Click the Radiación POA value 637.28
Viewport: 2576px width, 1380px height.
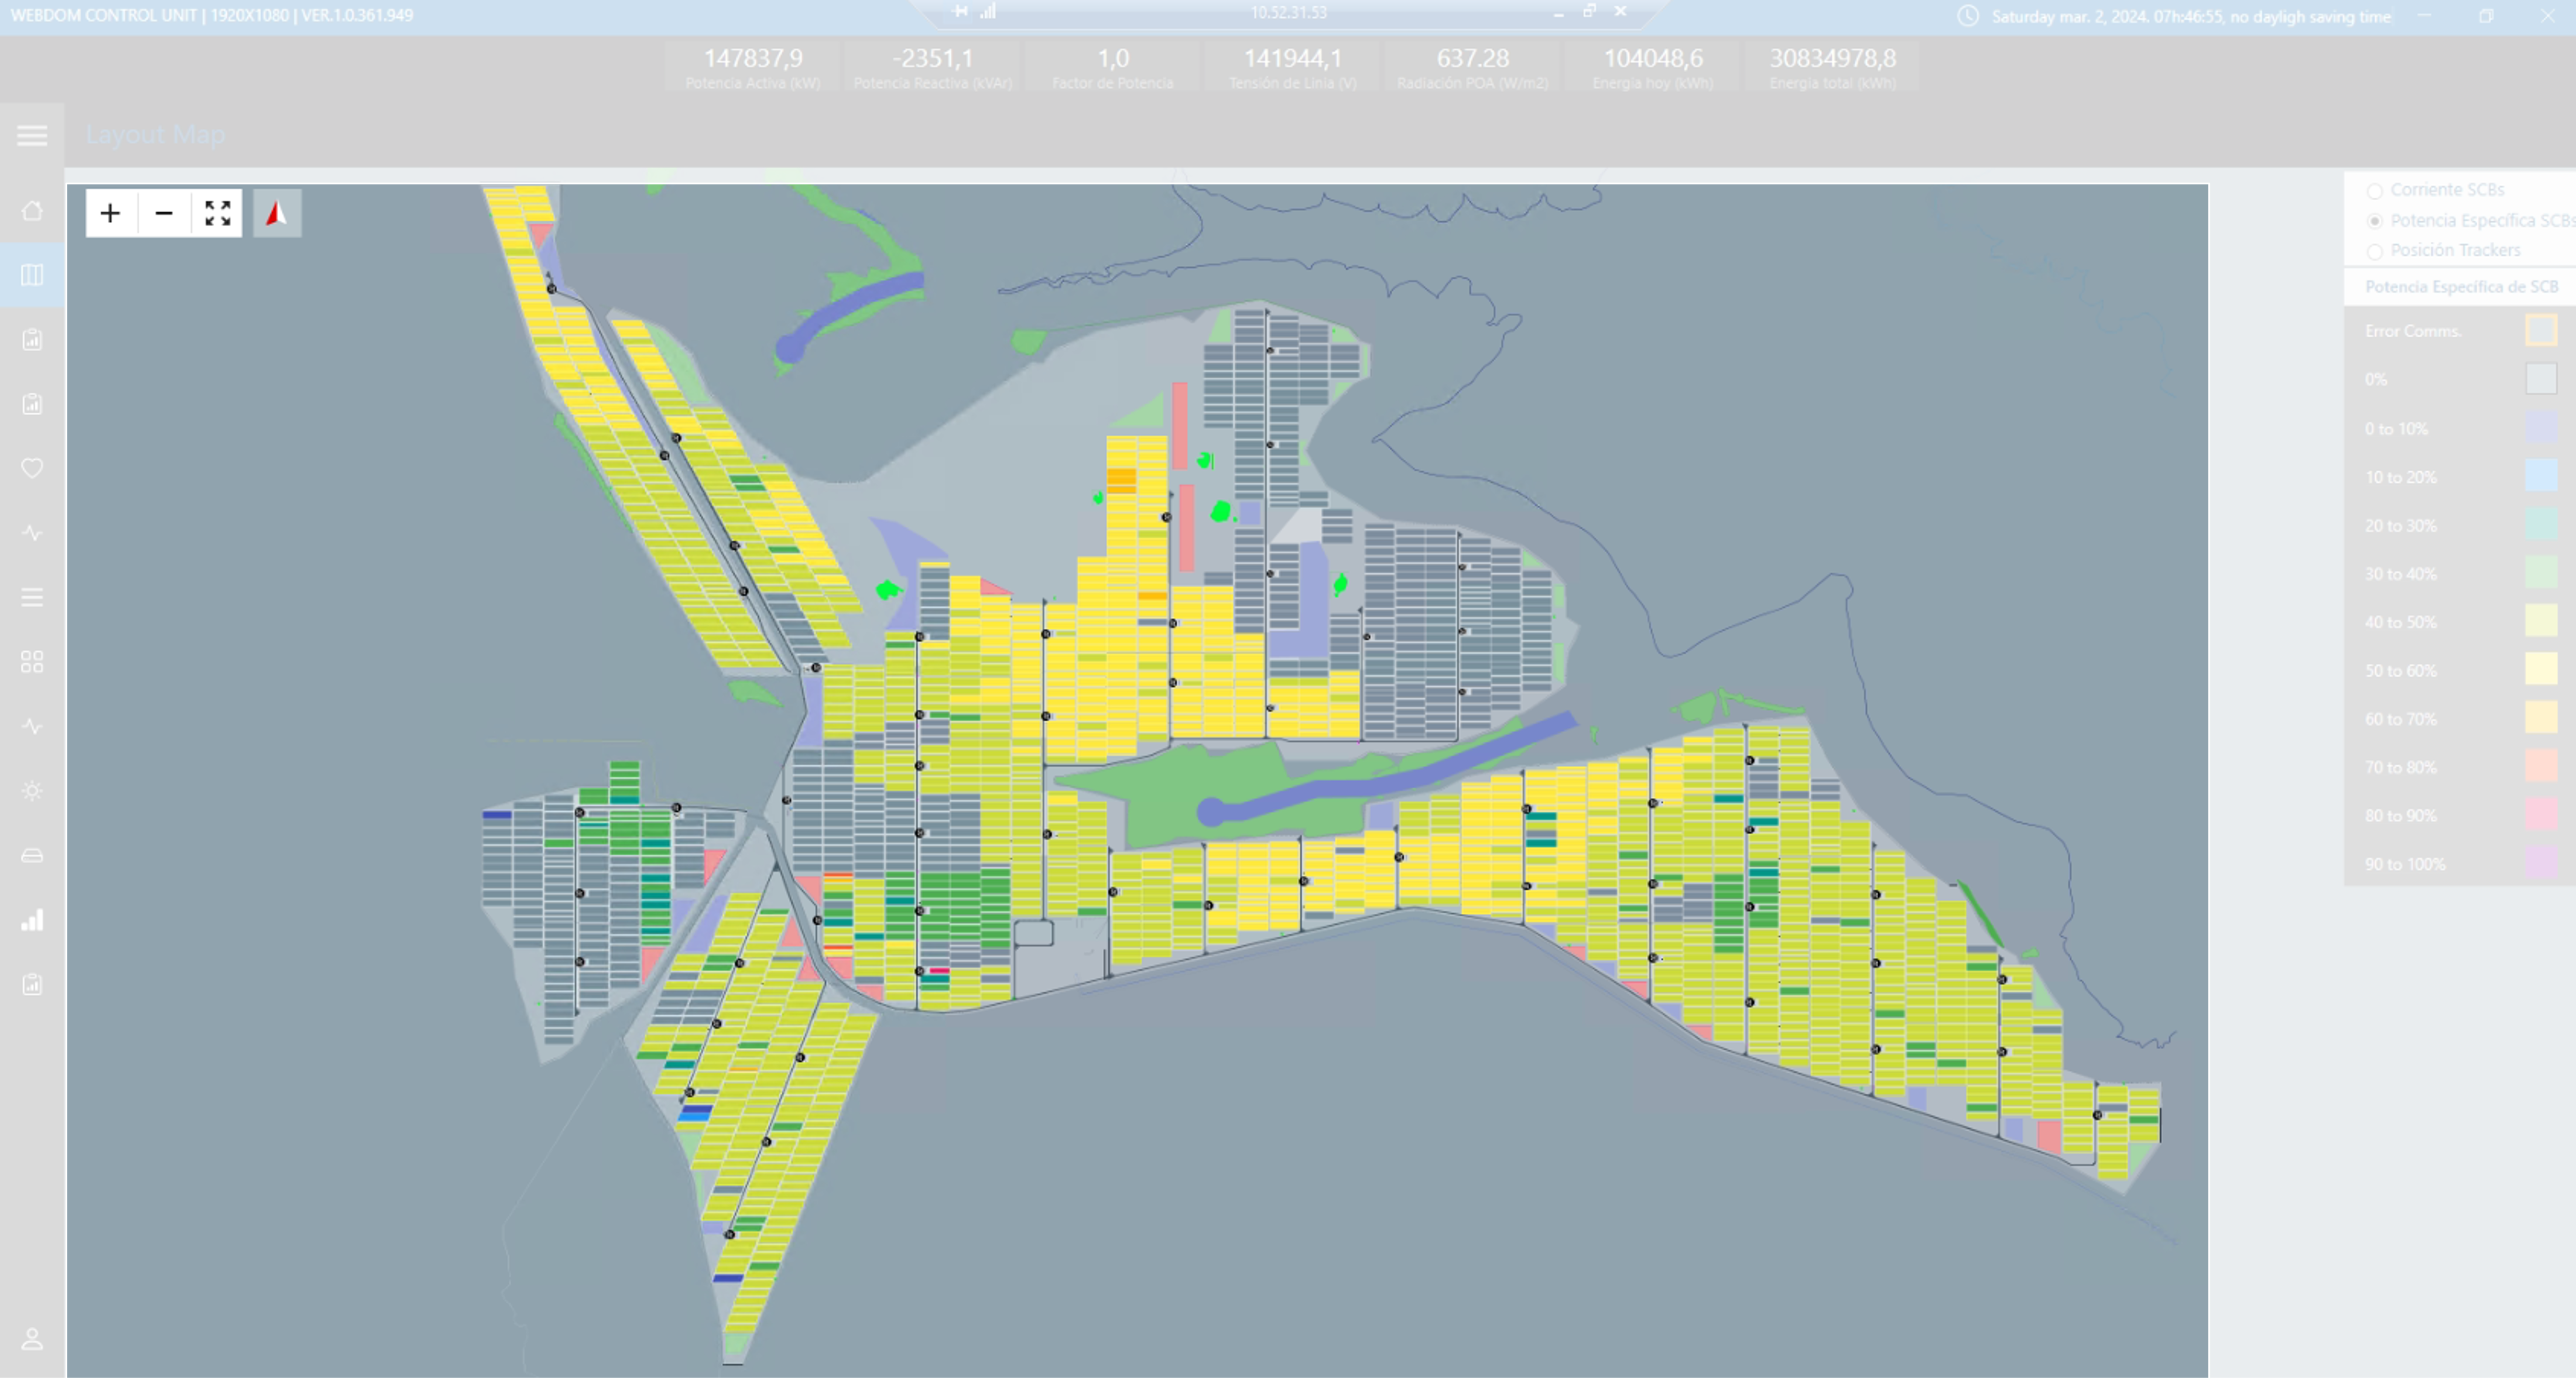[x=1472, y=59]
